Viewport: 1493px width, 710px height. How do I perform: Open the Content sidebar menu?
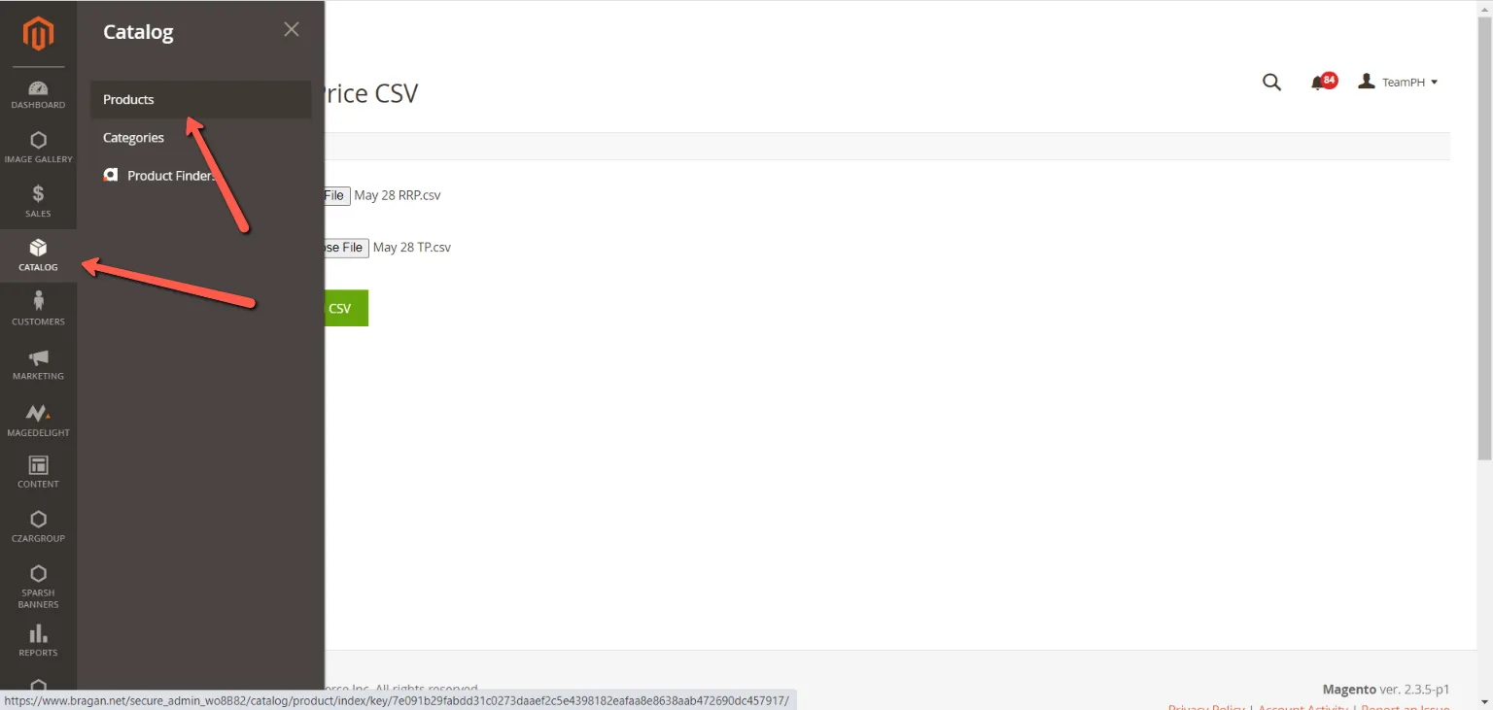click(x=38, y=473)
